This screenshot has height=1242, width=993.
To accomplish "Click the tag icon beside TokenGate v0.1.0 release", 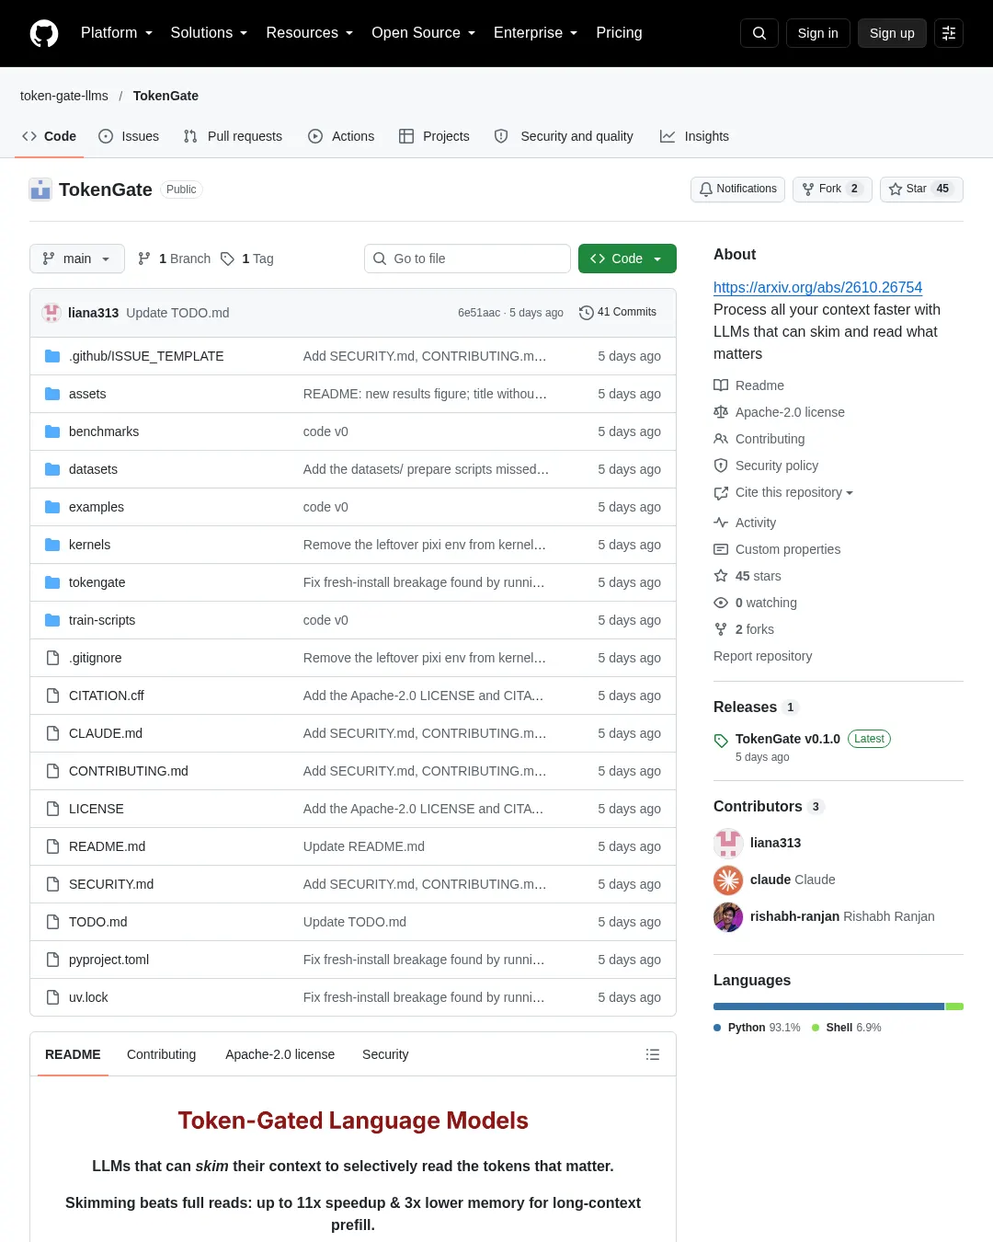I will pyautogui.click(x=721, y=740).
